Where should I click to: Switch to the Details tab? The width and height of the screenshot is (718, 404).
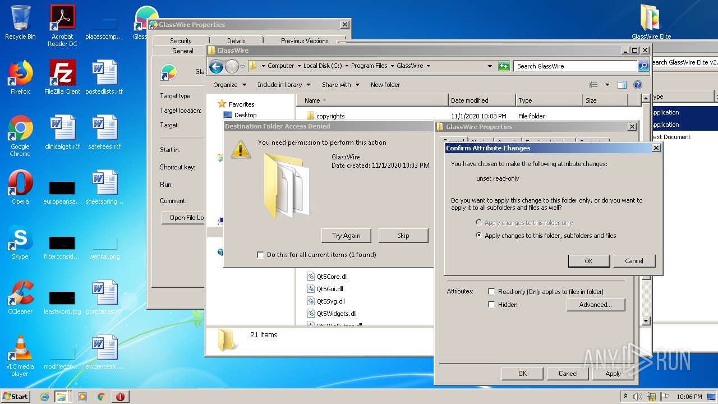(x=236, y=41)
